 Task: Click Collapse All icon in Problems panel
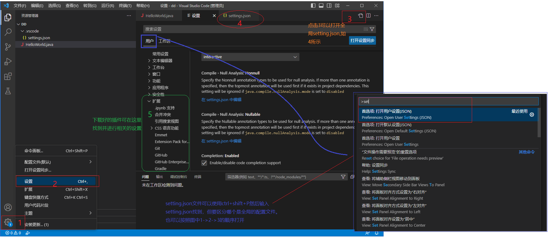tap(352, 177)
